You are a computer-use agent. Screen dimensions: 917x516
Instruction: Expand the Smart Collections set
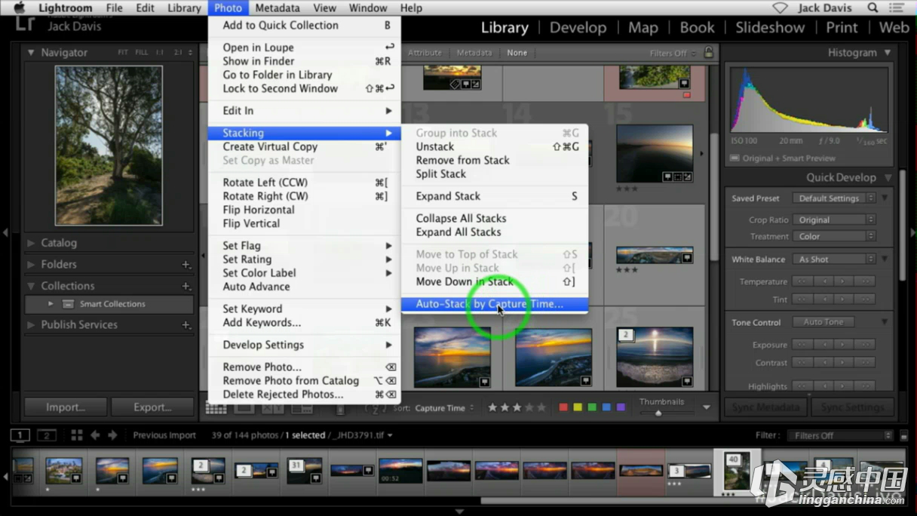click(51, 304)
